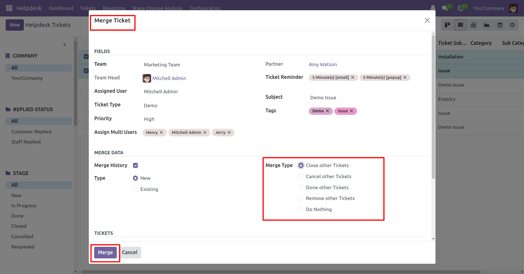Remove Mitchell Admin from Assign Multi Users
524x274 pixels.
coord(205,132)
